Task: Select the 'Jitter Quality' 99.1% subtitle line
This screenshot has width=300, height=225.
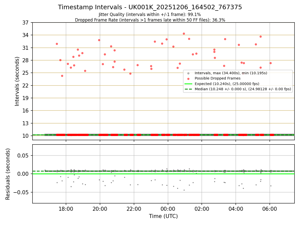Action: point(150,14)
